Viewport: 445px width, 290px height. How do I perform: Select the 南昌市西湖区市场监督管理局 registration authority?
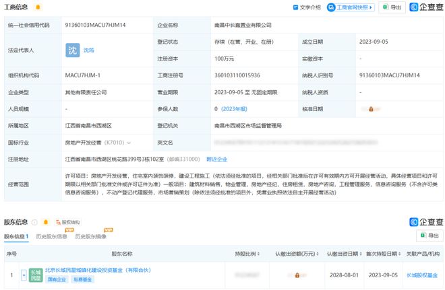tap(247, 125)
